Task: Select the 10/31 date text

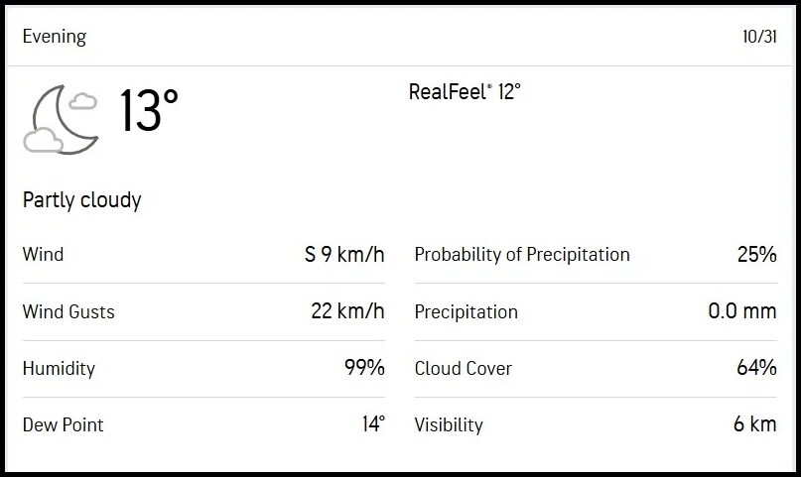Action: pos(758,38)
